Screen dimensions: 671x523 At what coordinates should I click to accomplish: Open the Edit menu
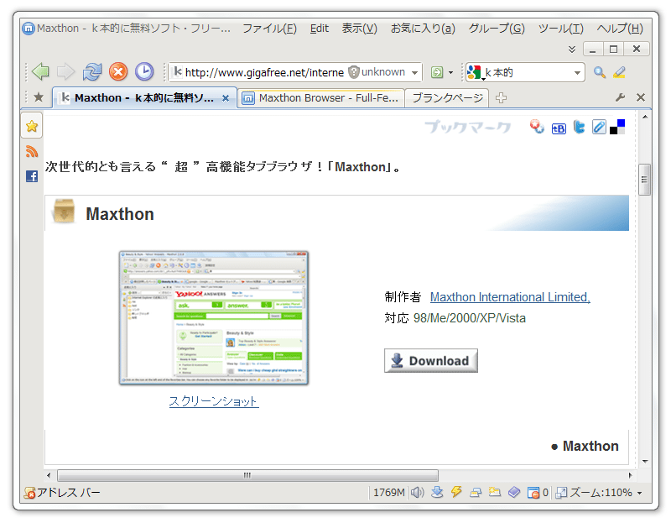click(320, 29)
